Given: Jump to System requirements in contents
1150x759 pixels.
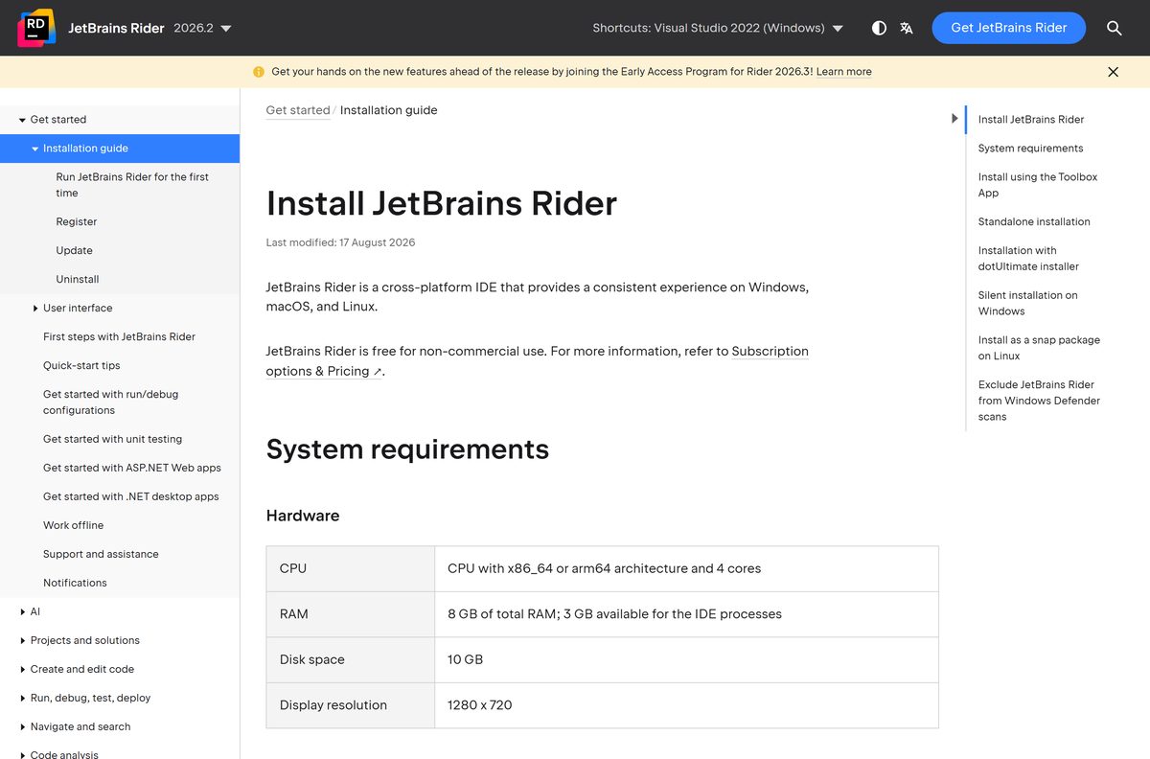Looking at the screenshot, I should pos(1030,149).
